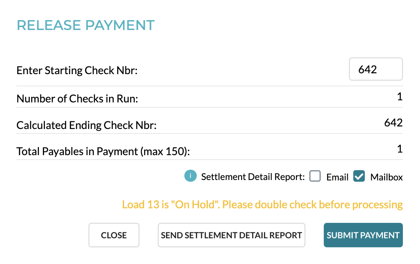Image resolution: width=420 pixels, height=264 pixels.
Task: Click CLOSE to dismiss the dialog
Action: (114, 235)
